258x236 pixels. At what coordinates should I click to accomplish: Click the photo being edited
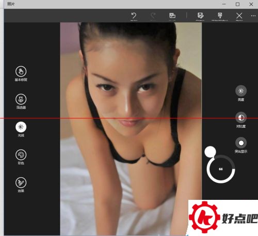coord(131,129)
